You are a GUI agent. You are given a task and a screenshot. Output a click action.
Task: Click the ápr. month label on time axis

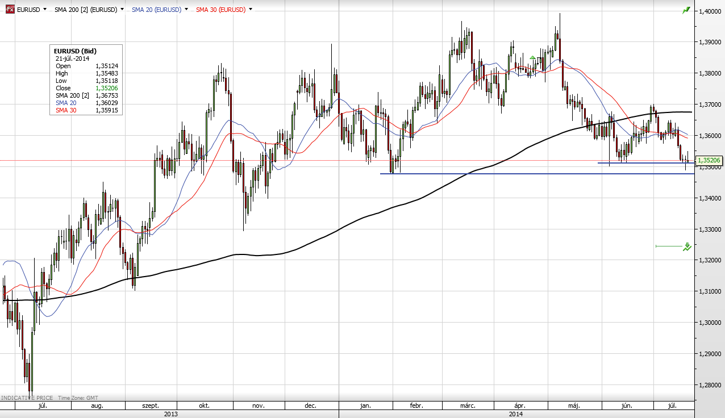point(519,406)
